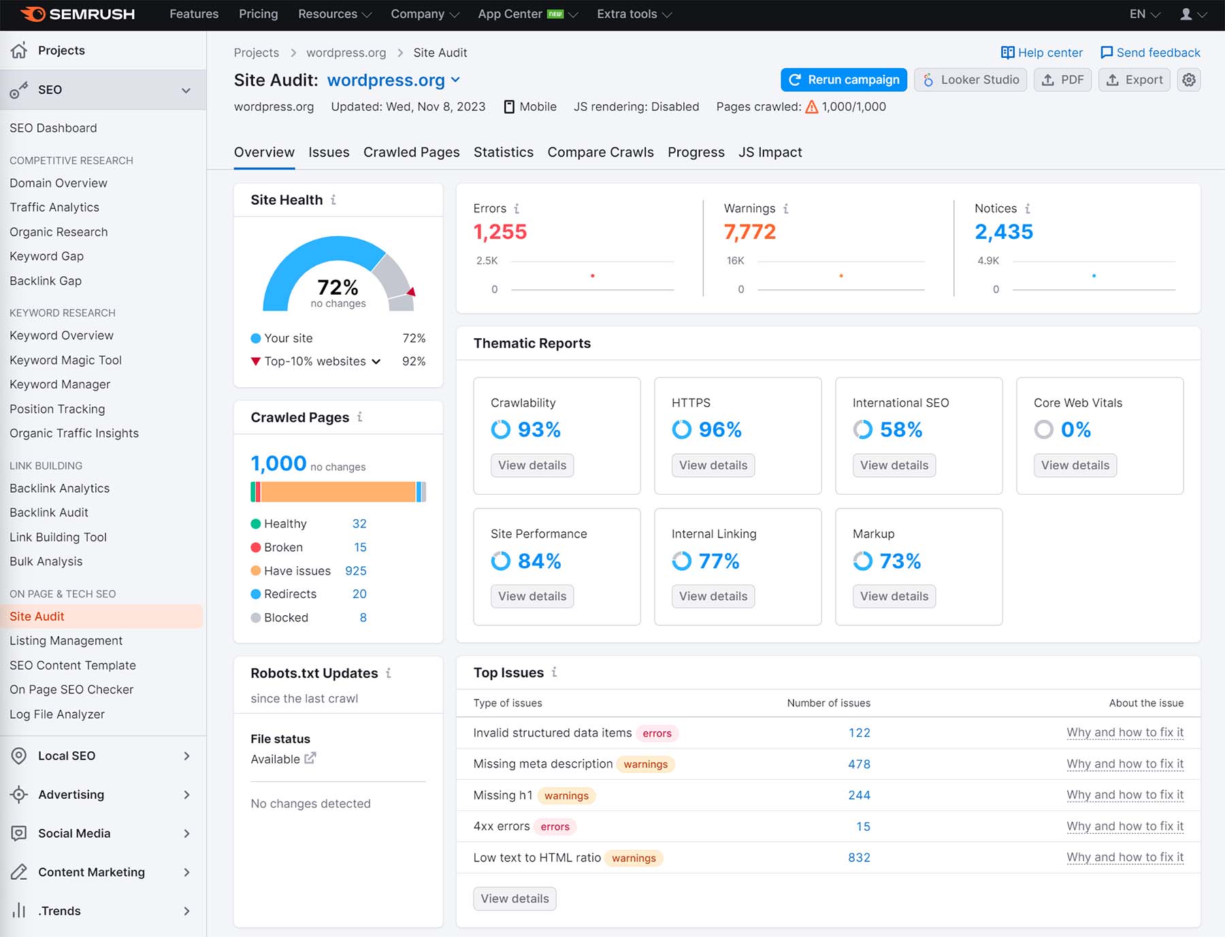Open the Local SEO pin icon
1225x937 pixels.
coord(18,755)
